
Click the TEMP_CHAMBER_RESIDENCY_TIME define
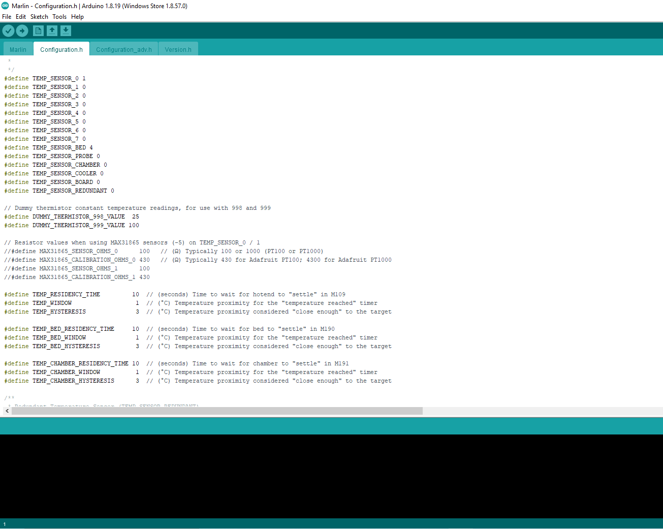click(177, 363)
